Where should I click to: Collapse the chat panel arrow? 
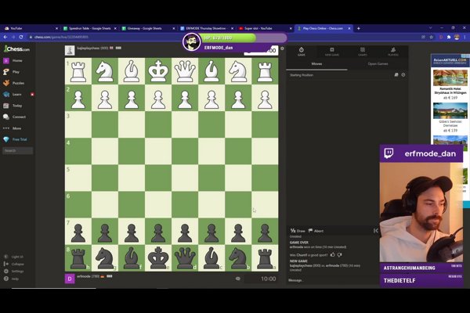pos(375,231)
